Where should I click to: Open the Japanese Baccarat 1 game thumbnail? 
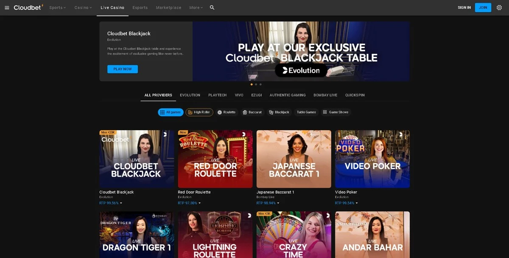pos(294,159)
